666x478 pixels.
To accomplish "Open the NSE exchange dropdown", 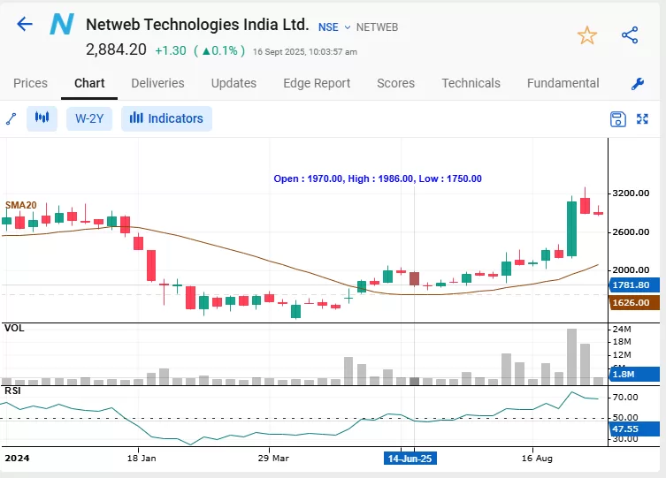I will point(334,27).
